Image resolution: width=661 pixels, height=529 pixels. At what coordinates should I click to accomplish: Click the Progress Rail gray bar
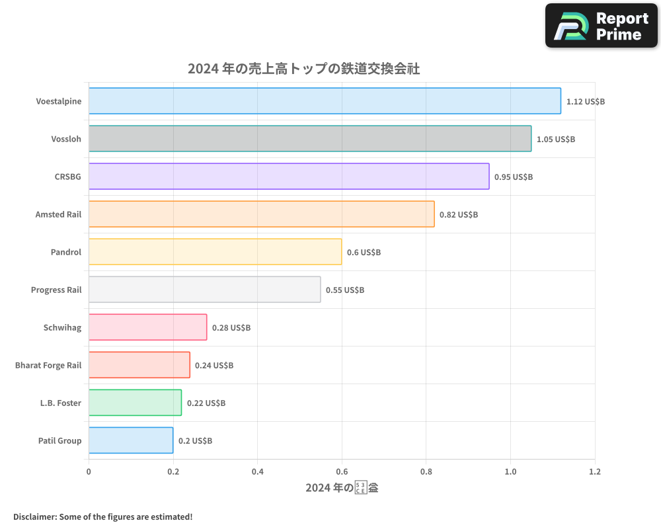[x=204, y=290]
